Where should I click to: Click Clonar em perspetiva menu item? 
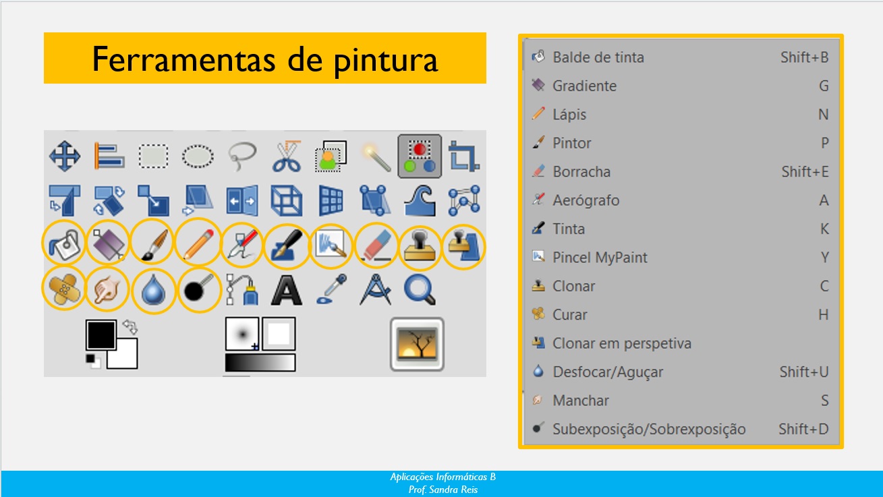[621, 343]
